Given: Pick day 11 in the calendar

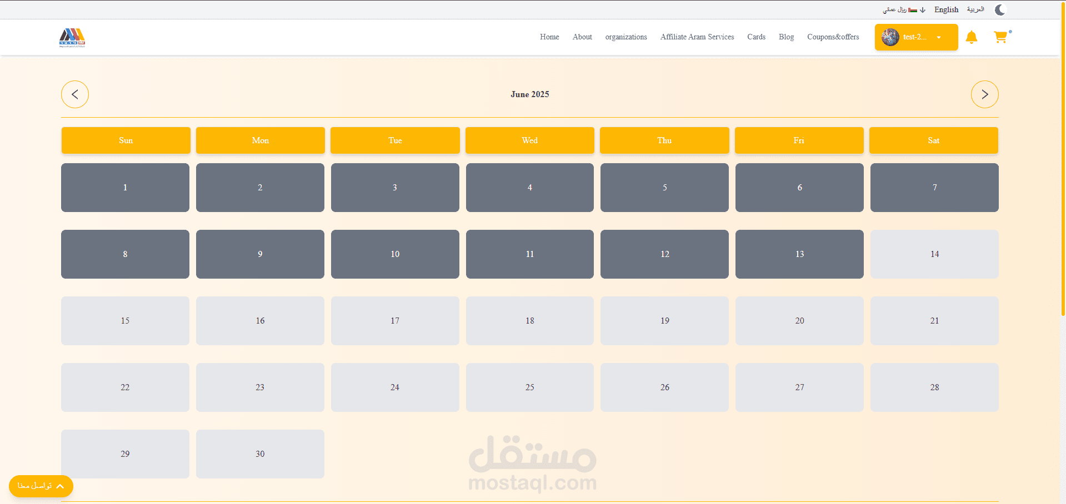Looking at the screenshot, I should point(530,254).
